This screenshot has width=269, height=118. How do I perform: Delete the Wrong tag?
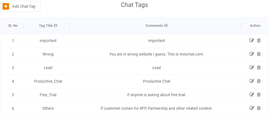(259, 54)
